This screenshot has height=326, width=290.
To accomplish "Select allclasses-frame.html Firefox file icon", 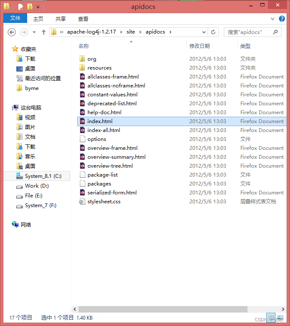I will [82, 76].
